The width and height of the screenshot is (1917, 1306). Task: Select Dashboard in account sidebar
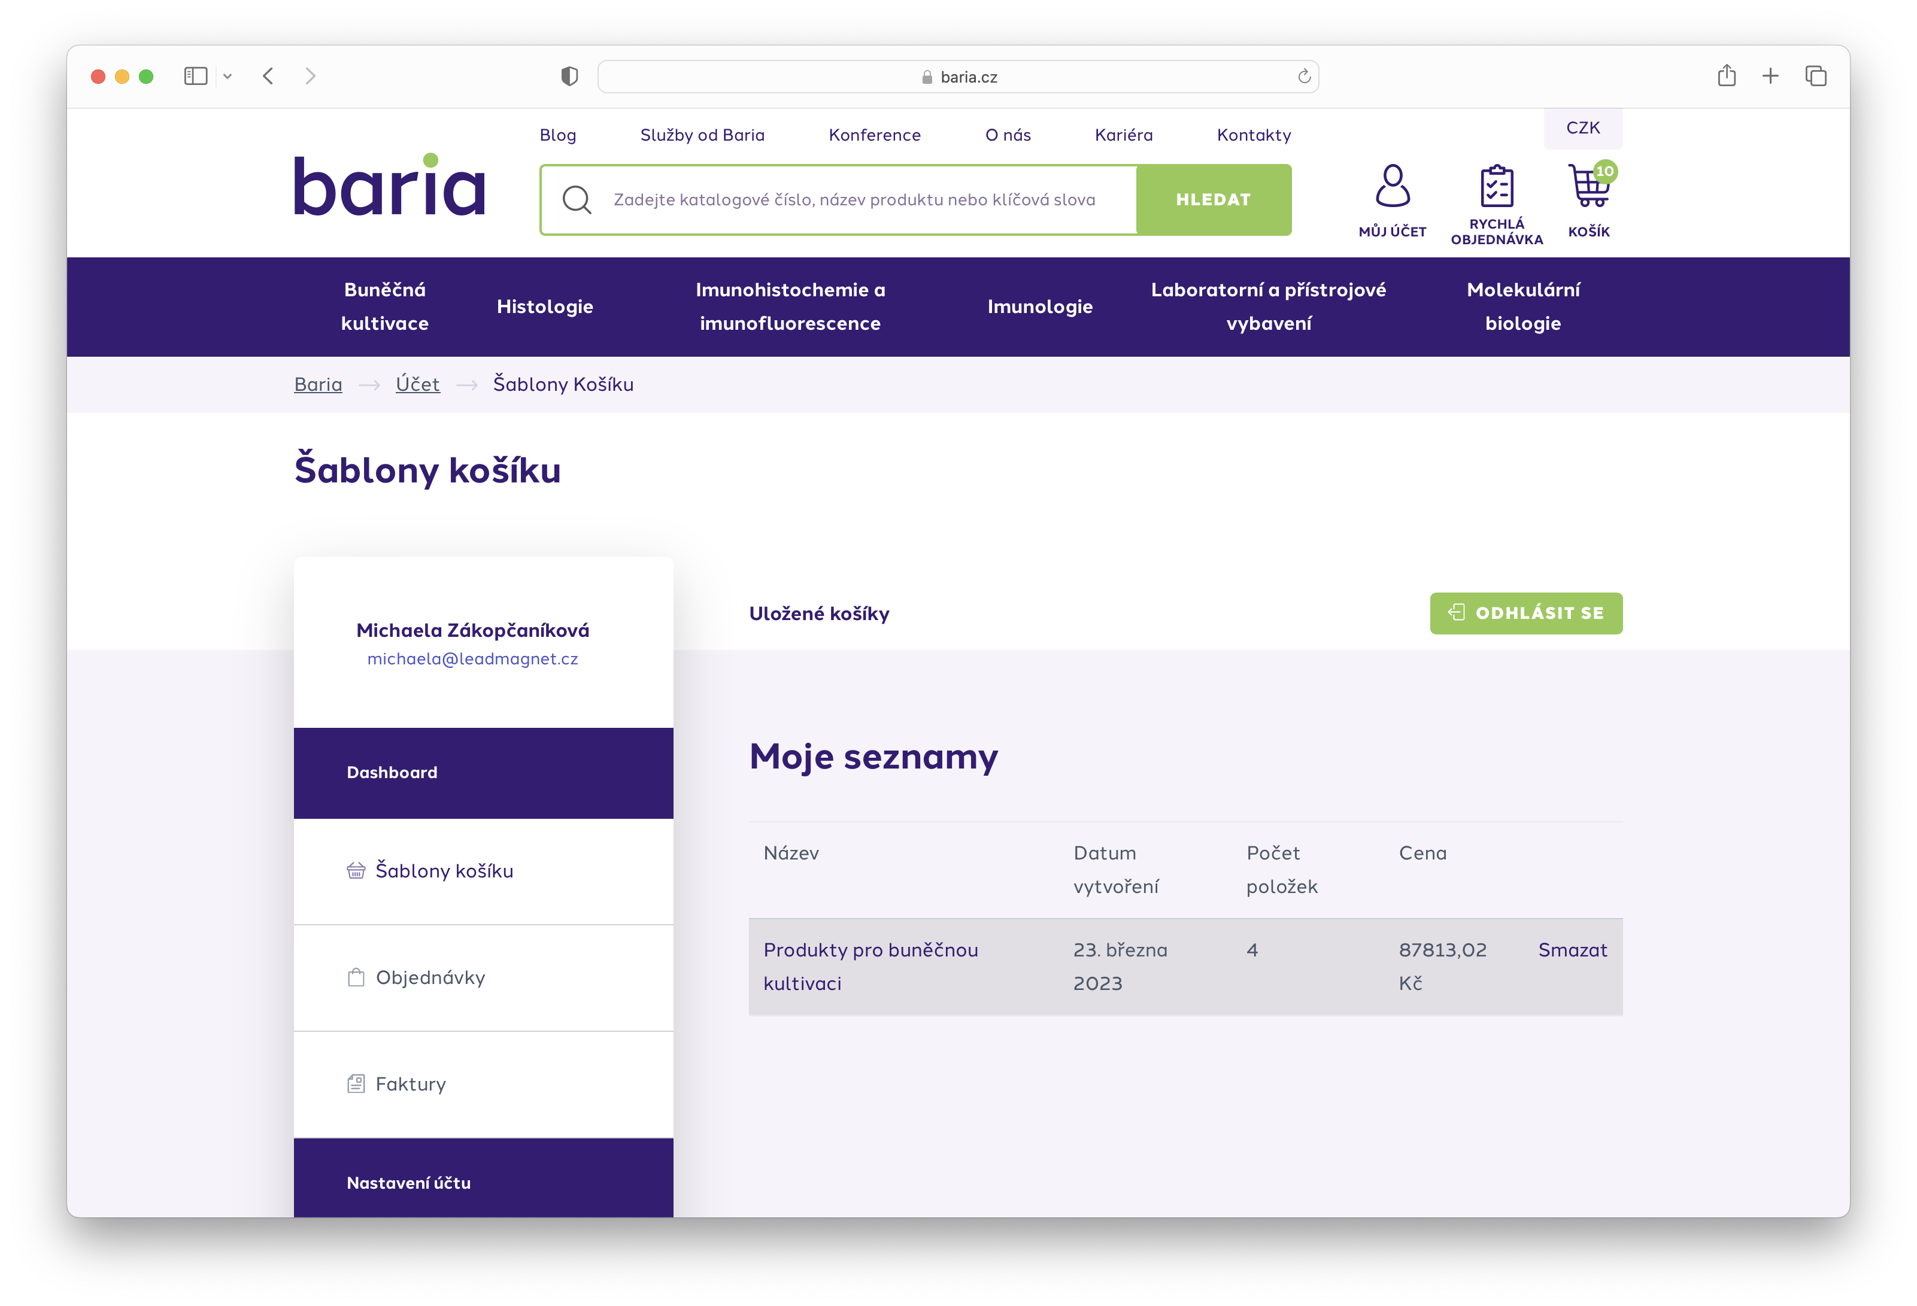483,773
